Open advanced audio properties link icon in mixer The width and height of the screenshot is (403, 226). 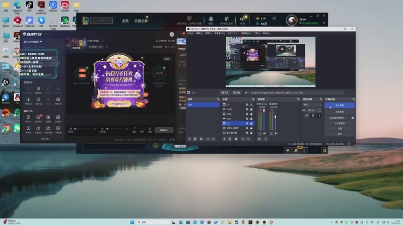[259, 139]
